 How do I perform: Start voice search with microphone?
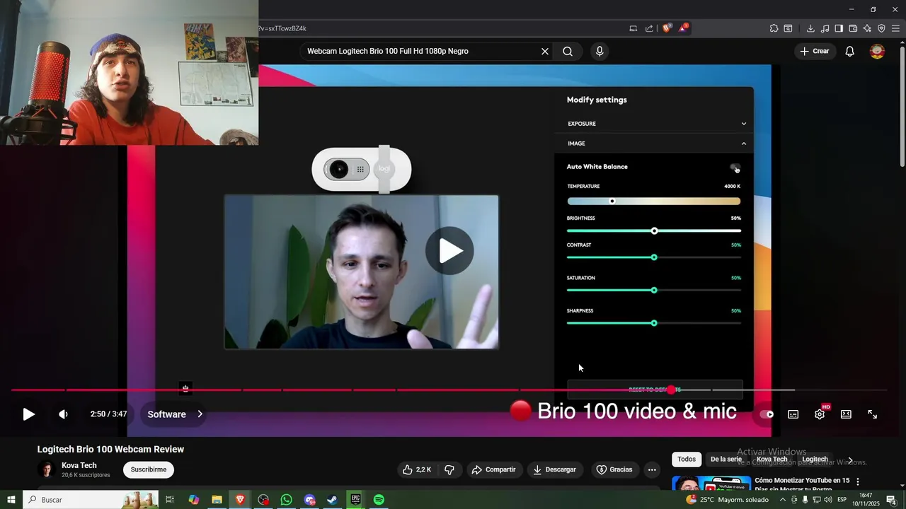[x=600, y=51]
